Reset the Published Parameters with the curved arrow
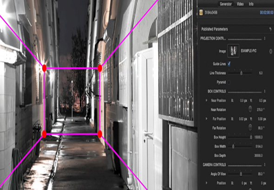Screen dimensions: 274x190 (270, 29)
